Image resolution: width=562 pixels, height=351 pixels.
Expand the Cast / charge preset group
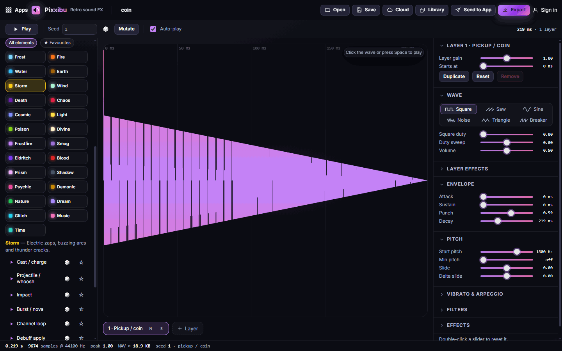(x=12, y=262)
